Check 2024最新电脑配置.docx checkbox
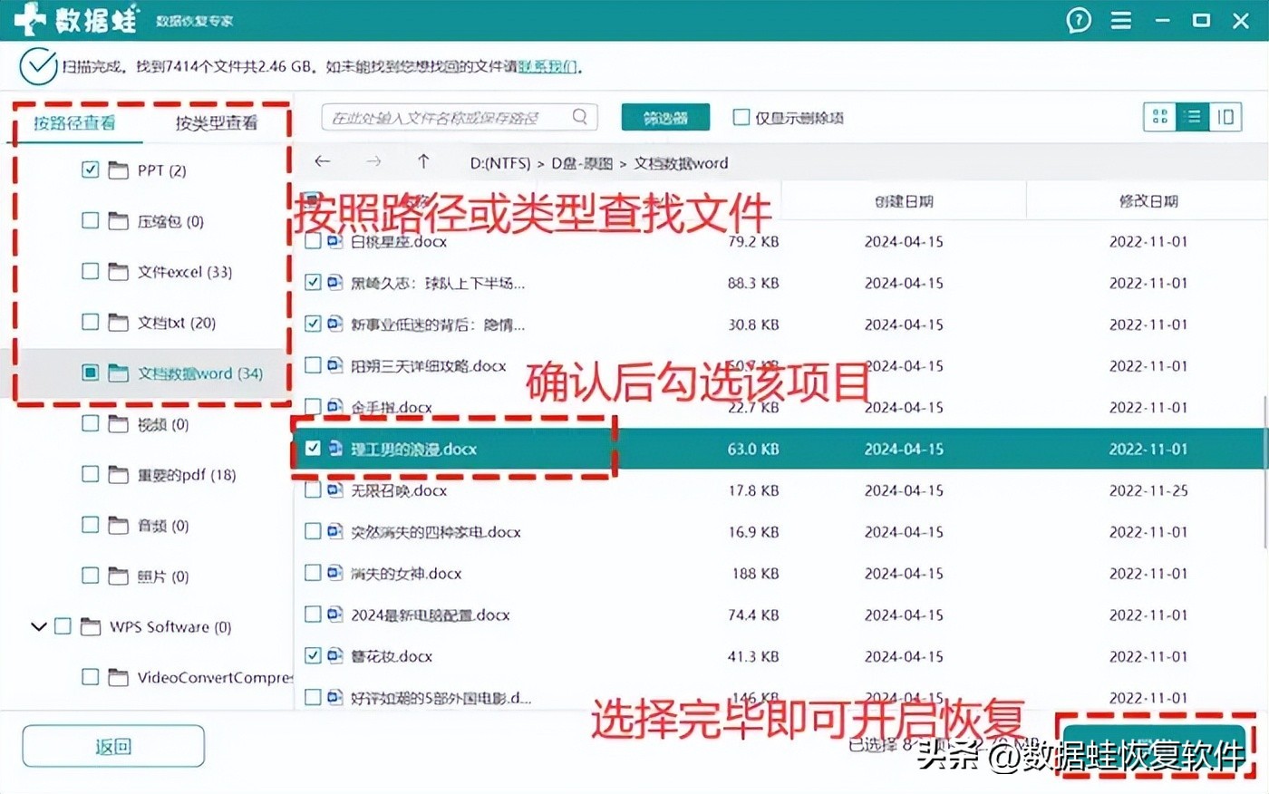The image size is (1269, 794). (x=313, y=615)
